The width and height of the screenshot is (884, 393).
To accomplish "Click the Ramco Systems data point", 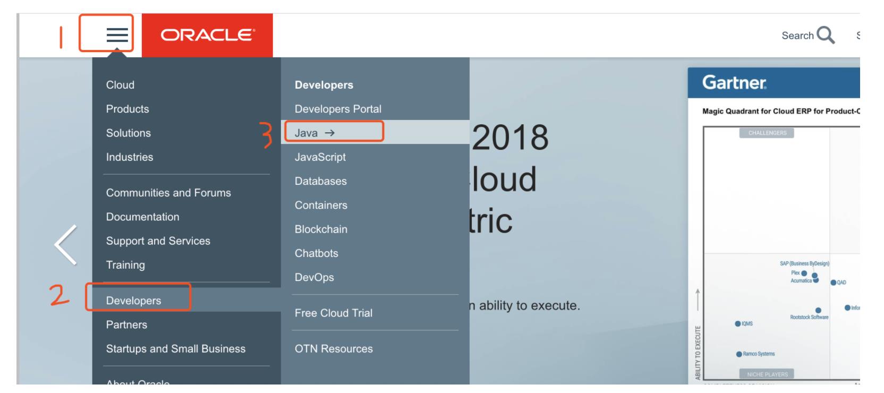I will (x=739, y=354).
